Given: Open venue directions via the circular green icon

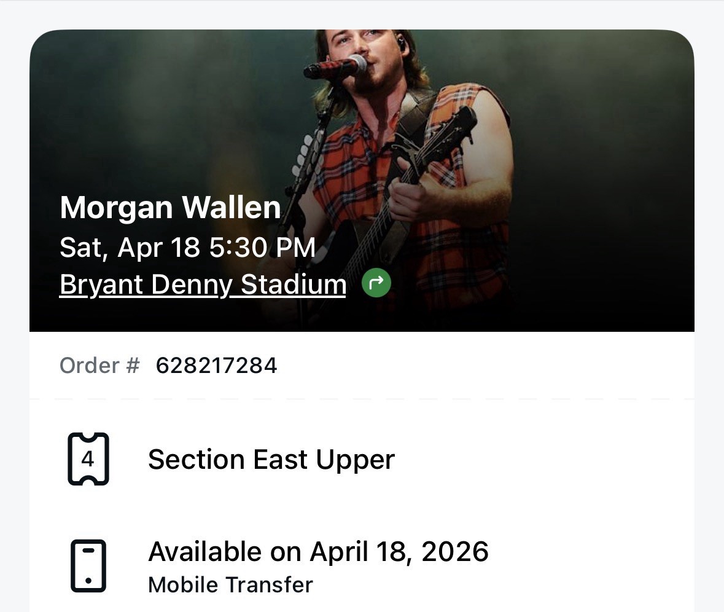Looking at the screenshot, I should 376,283.
